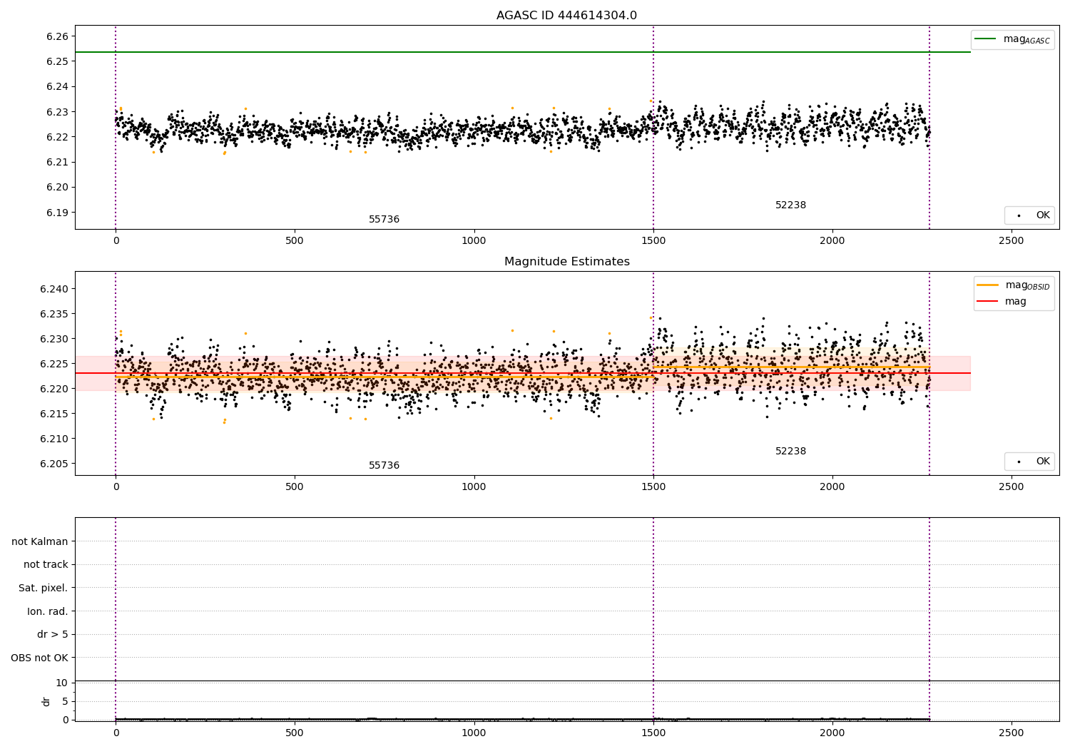The image size is (1070, 749).
Task: Click the 6.215 y-axis tick in the middle plot
Action: point(54,414)
